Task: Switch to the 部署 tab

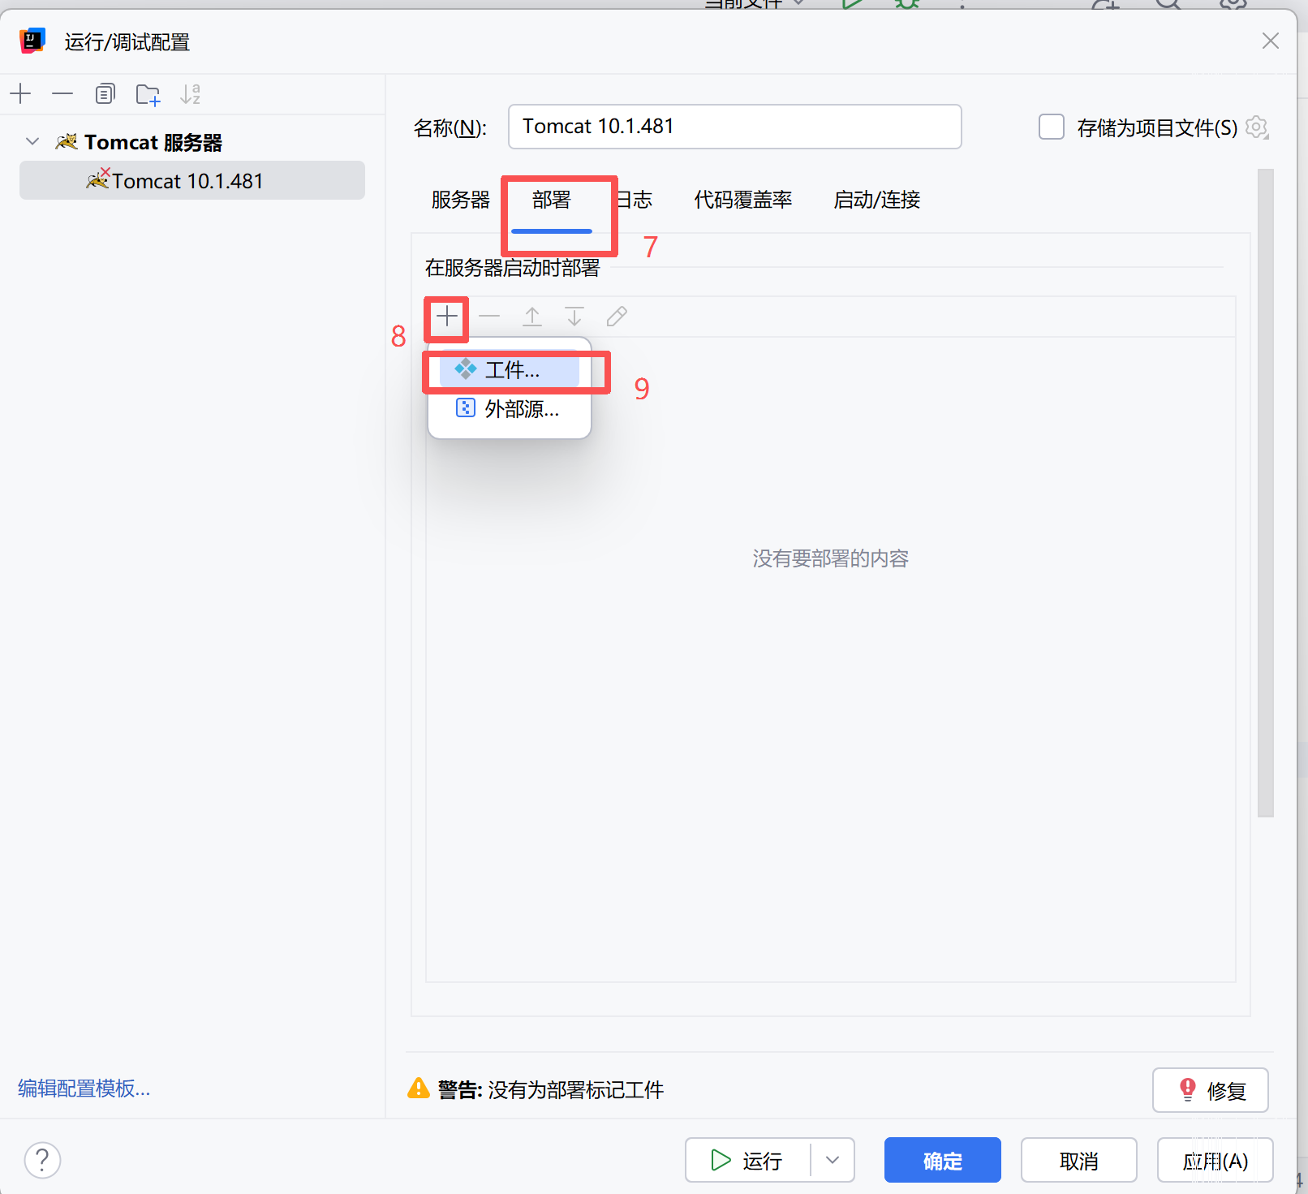Action: [552, 200]
